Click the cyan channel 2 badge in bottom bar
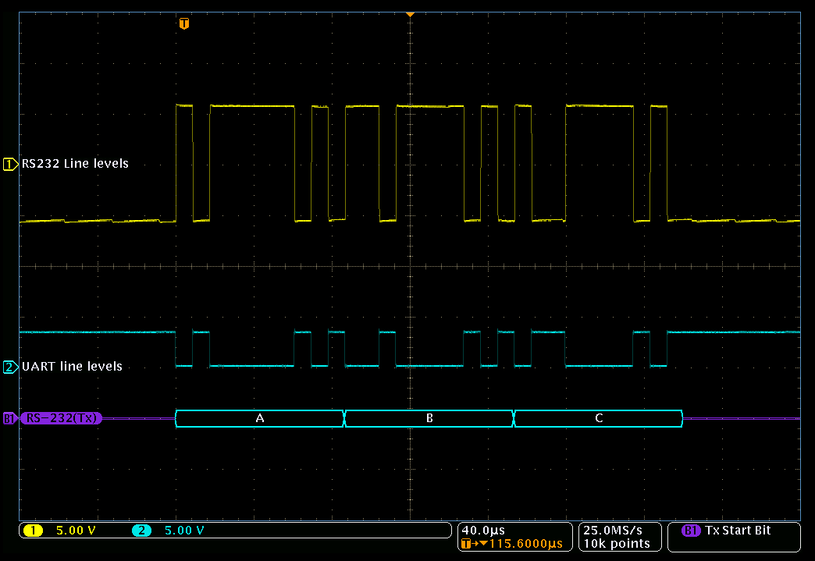This screenshot has height=561, width=815. pyautogui.click(x=141, y=531)
